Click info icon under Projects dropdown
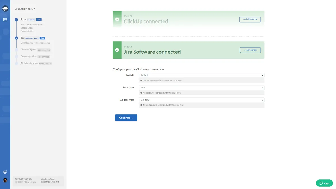This screenshot has height=189, width=336. 141,80
